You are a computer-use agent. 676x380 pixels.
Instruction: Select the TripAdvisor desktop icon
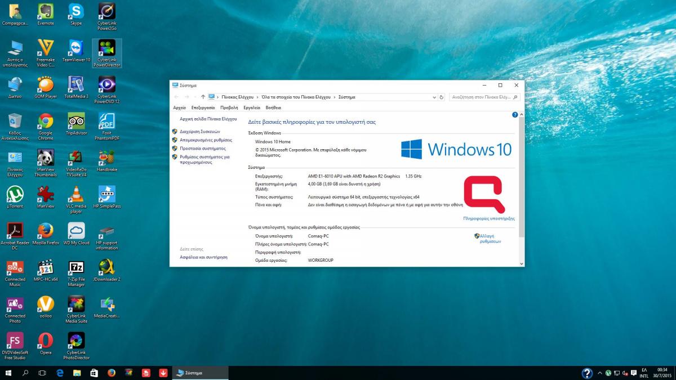coord(76,124)
